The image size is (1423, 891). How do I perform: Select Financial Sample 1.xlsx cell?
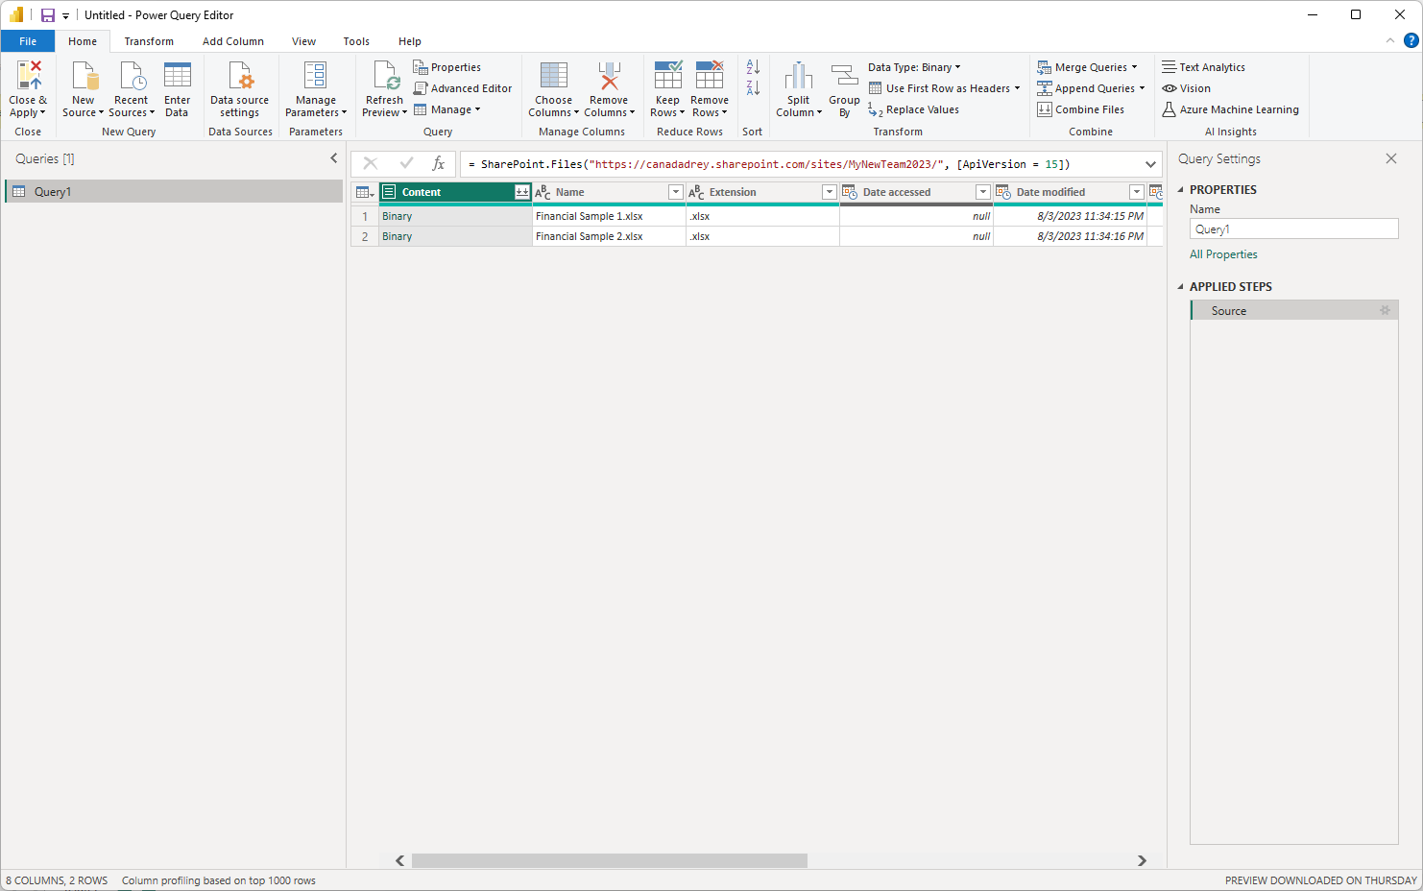click(x=609, y=216)
